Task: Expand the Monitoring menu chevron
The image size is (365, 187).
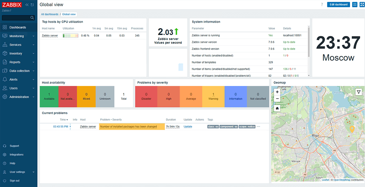Action: pyautogui.click(x=34, y=36)
